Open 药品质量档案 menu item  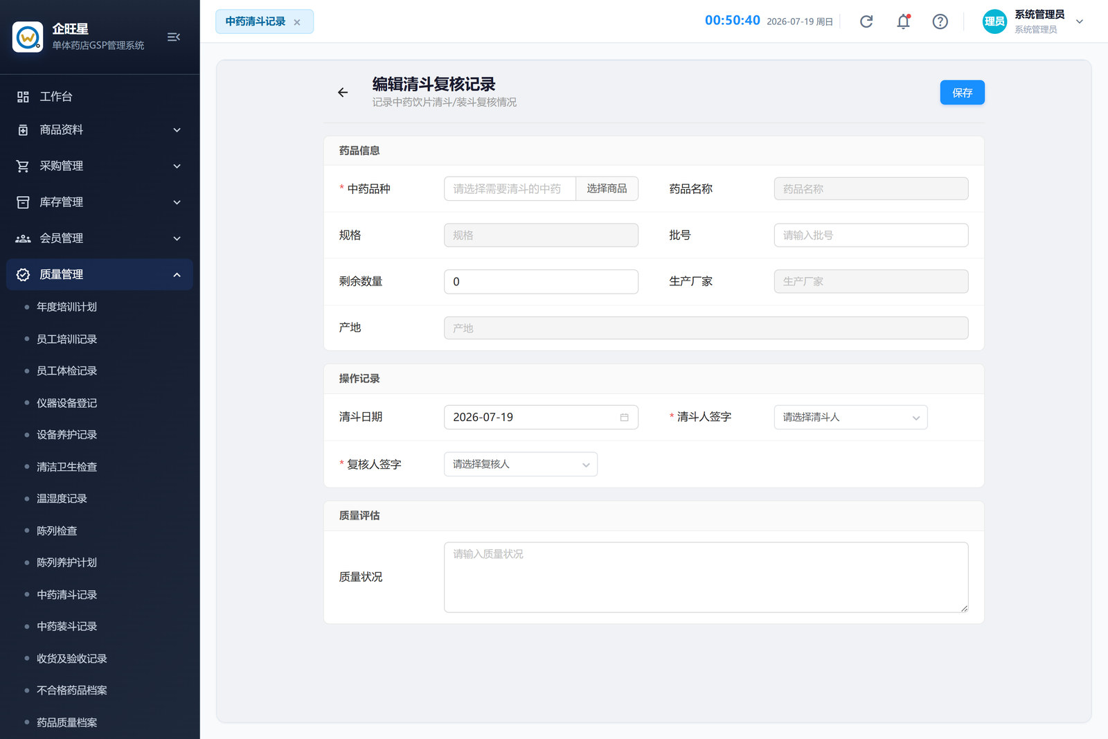pos(66,722)
